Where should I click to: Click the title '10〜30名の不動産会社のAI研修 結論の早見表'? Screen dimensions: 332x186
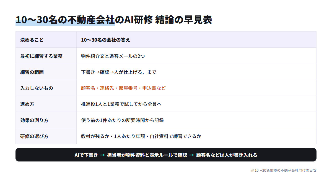(x=114, y=20)
